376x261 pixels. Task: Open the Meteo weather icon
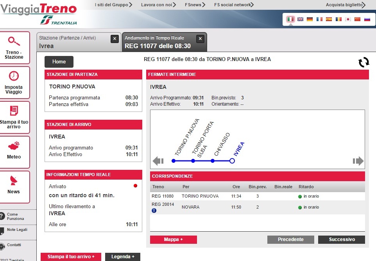point(14,146)
